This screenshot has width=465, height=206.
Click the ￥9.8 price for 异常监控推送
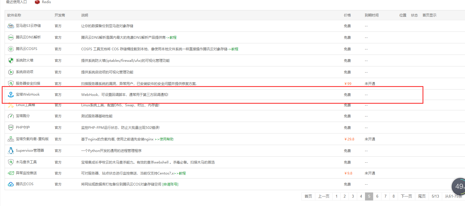(x=348, y=173)
